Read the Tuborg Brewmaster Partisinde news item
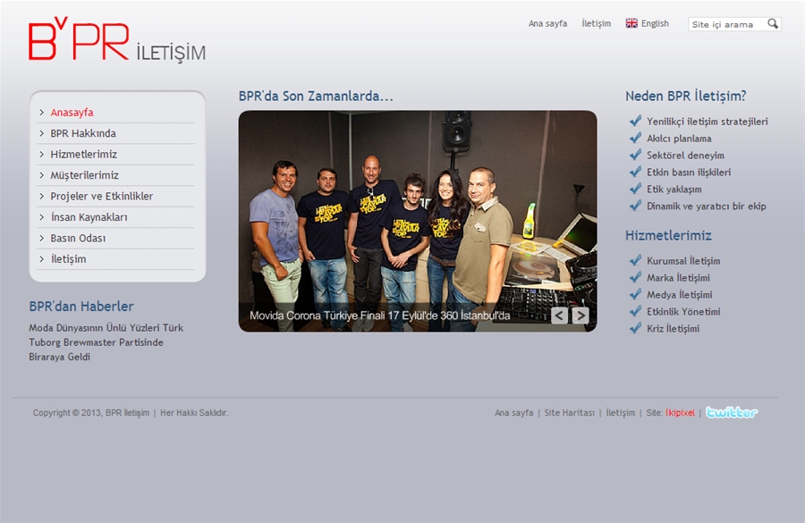Screen dimensions: 805x523 (x=106, y=342)
